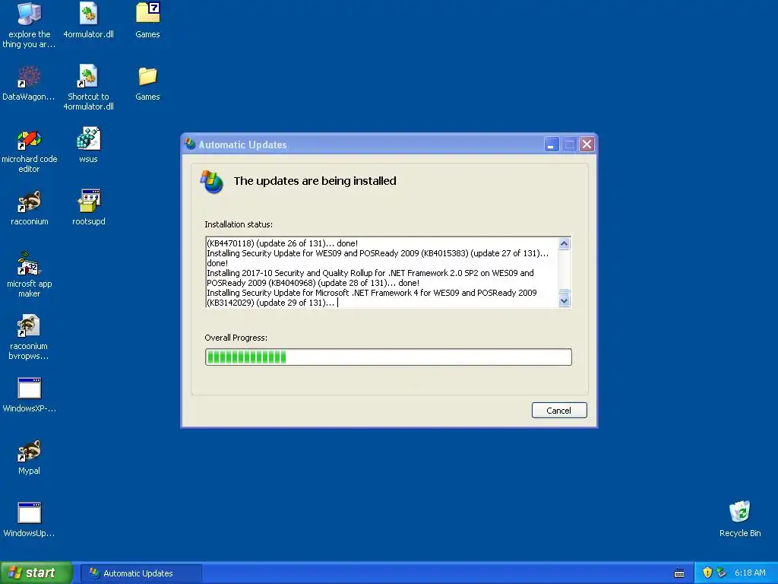The height and width of the screenshot is (584, 778).
Task: Click the status box scroll up arrow
Action: tap(565, 244)
